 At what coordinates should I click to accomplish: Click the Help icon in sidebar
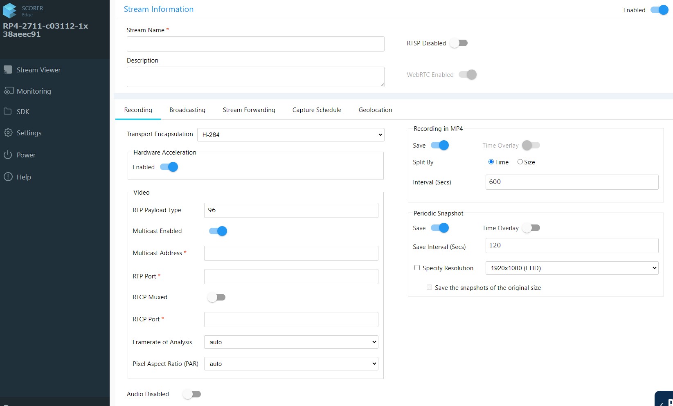[x=8, y=177]
